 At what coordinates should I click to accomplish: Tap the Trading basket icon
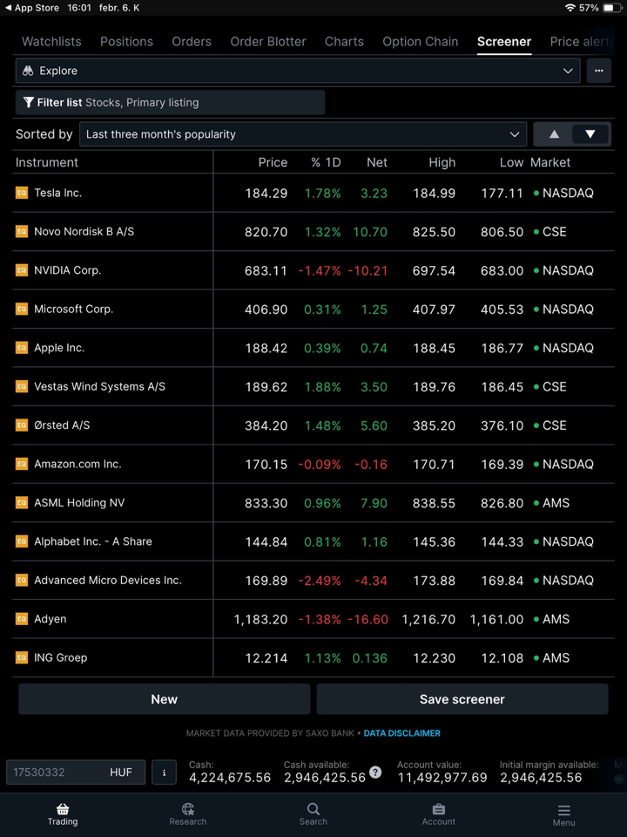(63, 810)
